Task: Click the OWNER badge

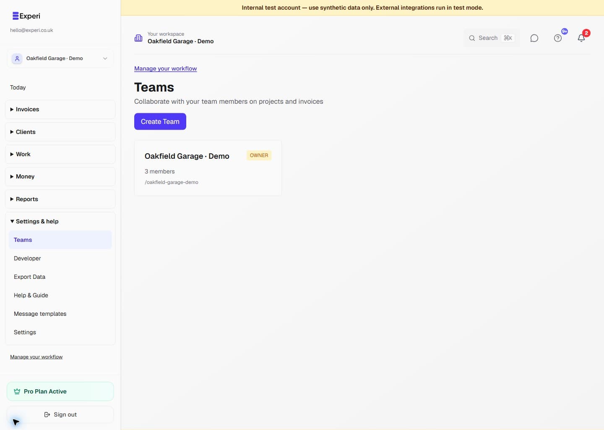Action: pyautogui.click(x=259, y=155)
